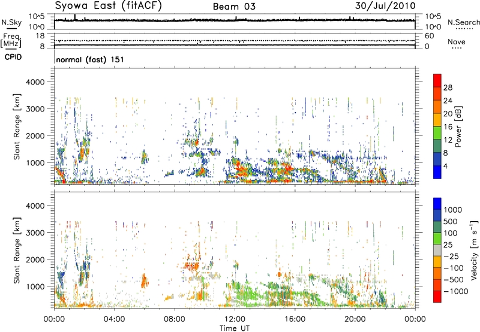Click the 'CPID' label
Viewport: 480px width, 332px height.
[13, 57]
